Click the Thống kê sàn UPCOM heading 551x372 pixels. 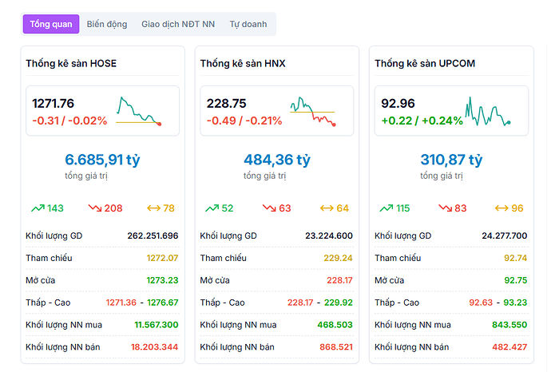(x=425, y=63)
